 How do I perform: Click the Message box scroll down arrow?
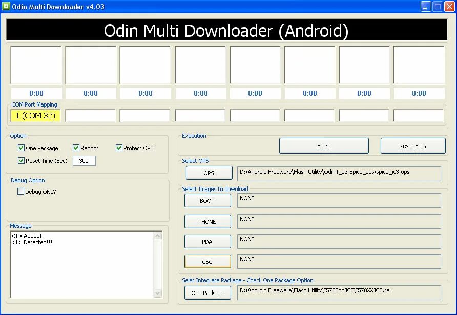click(x=158, y=293)
